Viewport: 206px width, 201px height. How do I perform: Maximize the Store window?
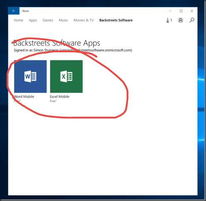coord(181,11)
